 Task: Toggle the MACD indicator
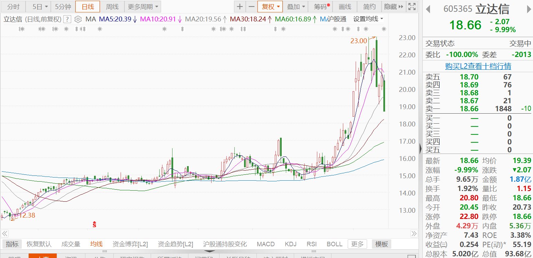tap(265, 244)
